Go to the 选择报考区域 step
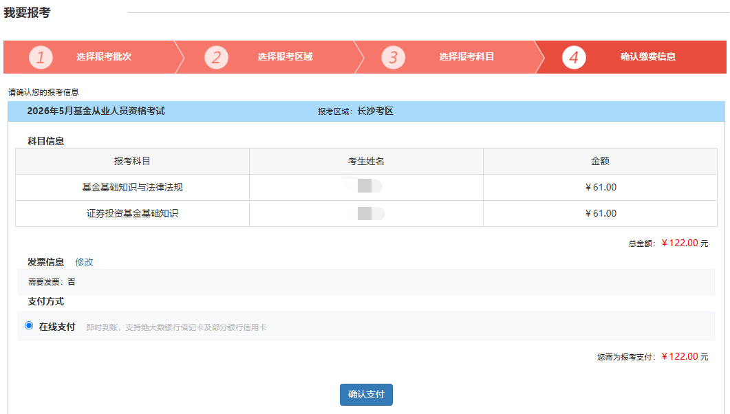This screenshot has height=414, width=730. pos(285,57)
